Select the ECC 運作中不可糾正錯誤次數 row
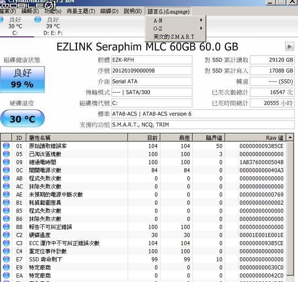This screenshot has width=298, height=282. pyautogui.click(x=143, y=243)
